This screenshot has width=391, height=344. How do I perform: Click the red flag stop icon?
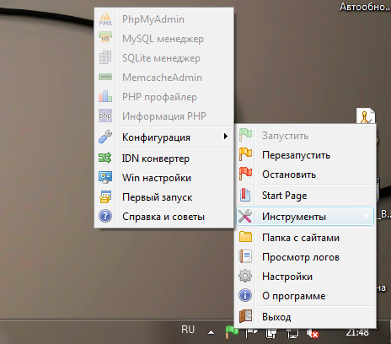(245, 174)
